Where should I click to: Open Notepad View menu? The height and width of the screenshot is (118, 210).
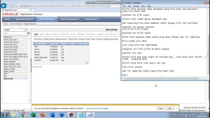(x=143, y=6)
